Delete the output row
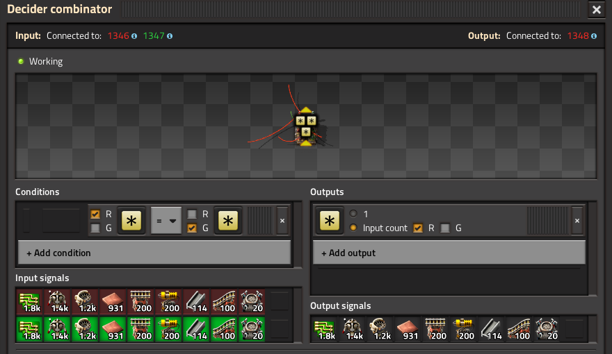This screenshot has width=612, height=354. click(x=577, y=221)
